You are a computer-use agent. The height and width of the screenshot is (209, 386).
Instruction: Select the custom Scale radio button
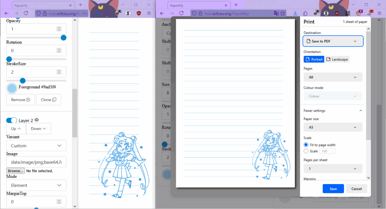tap(306, 151)
